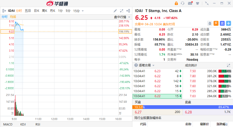Select the MACD indicator

coord(7,124)
